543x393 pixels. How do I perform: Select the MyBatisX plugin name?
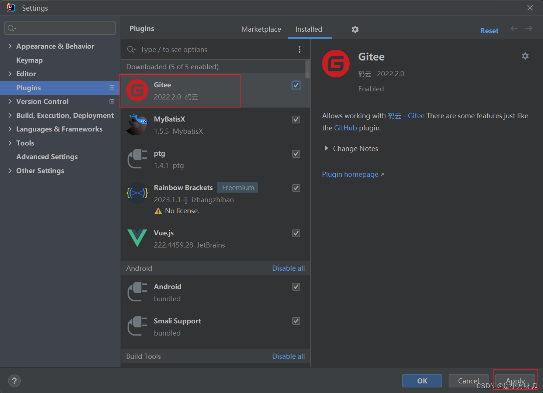click(169, 119)
